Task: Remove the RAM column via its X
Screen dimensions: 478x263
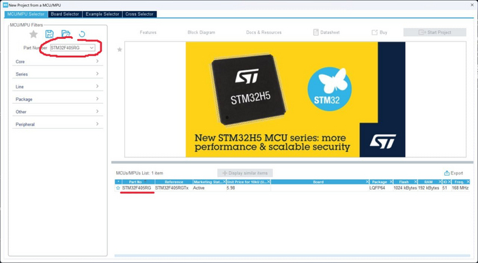Action: point(440,182)
